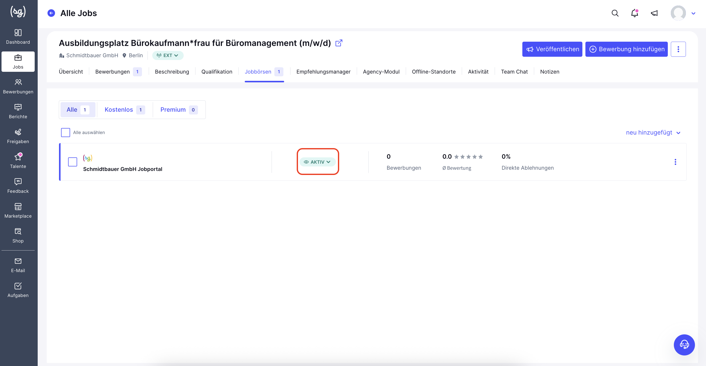
Task: Open the Empfehlungsmanager tab
Action: (x=323, y=72)
